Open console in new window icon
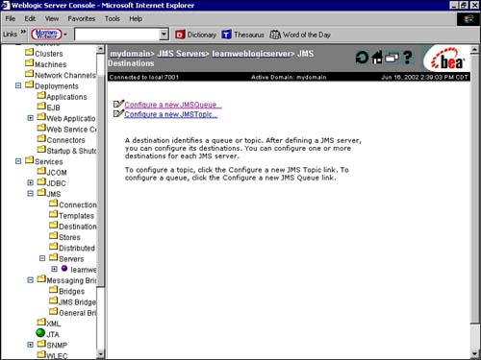 pos(392,58)
